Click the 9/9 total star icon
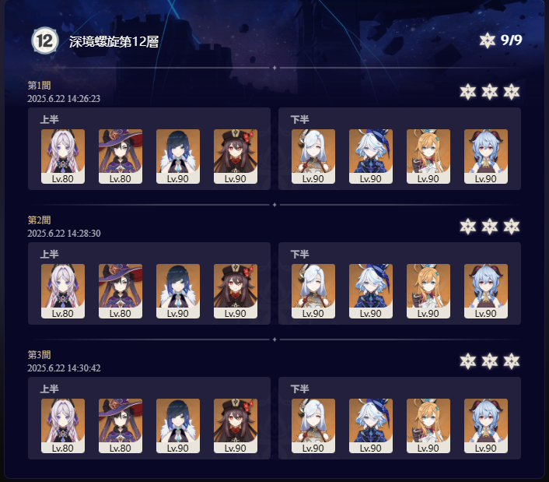Image resolution: width=549 pixels, height=482 pixels. coord(488,40)
